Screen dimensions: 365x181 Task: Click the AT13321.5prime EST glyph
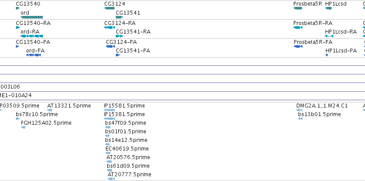pos(49,110)
